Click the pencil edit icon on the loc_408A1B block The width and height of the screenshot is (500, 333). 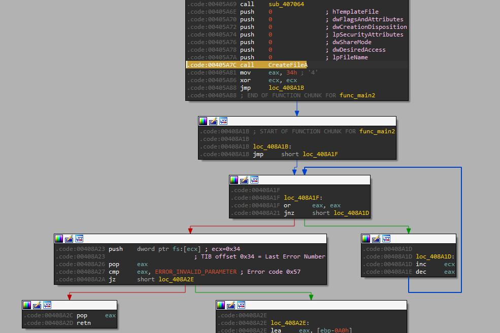tap(213, 121)
